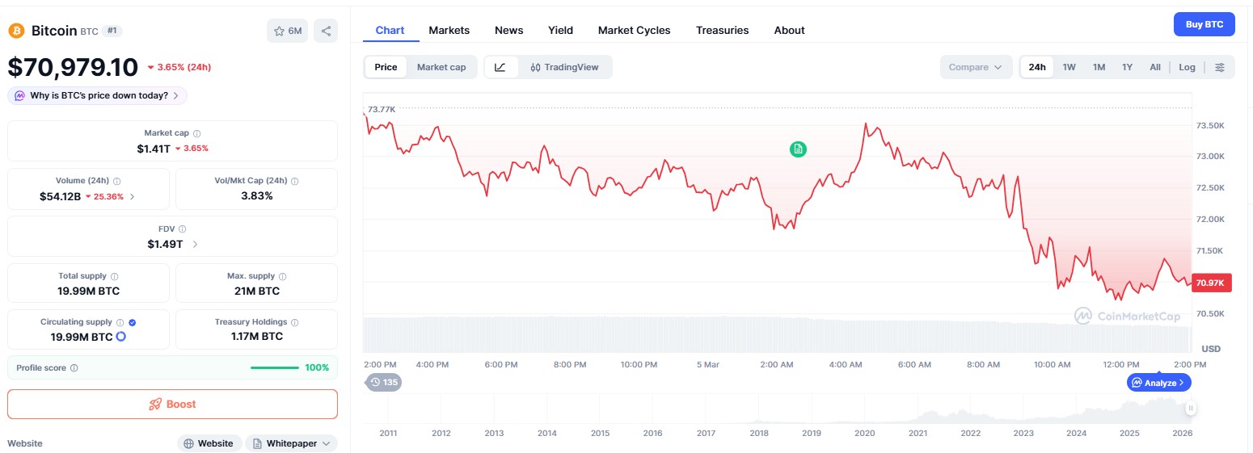The width and height of the screenshot is (1253, 453).
Task: Click the Profile score info icon
Action: click(74, 368)
